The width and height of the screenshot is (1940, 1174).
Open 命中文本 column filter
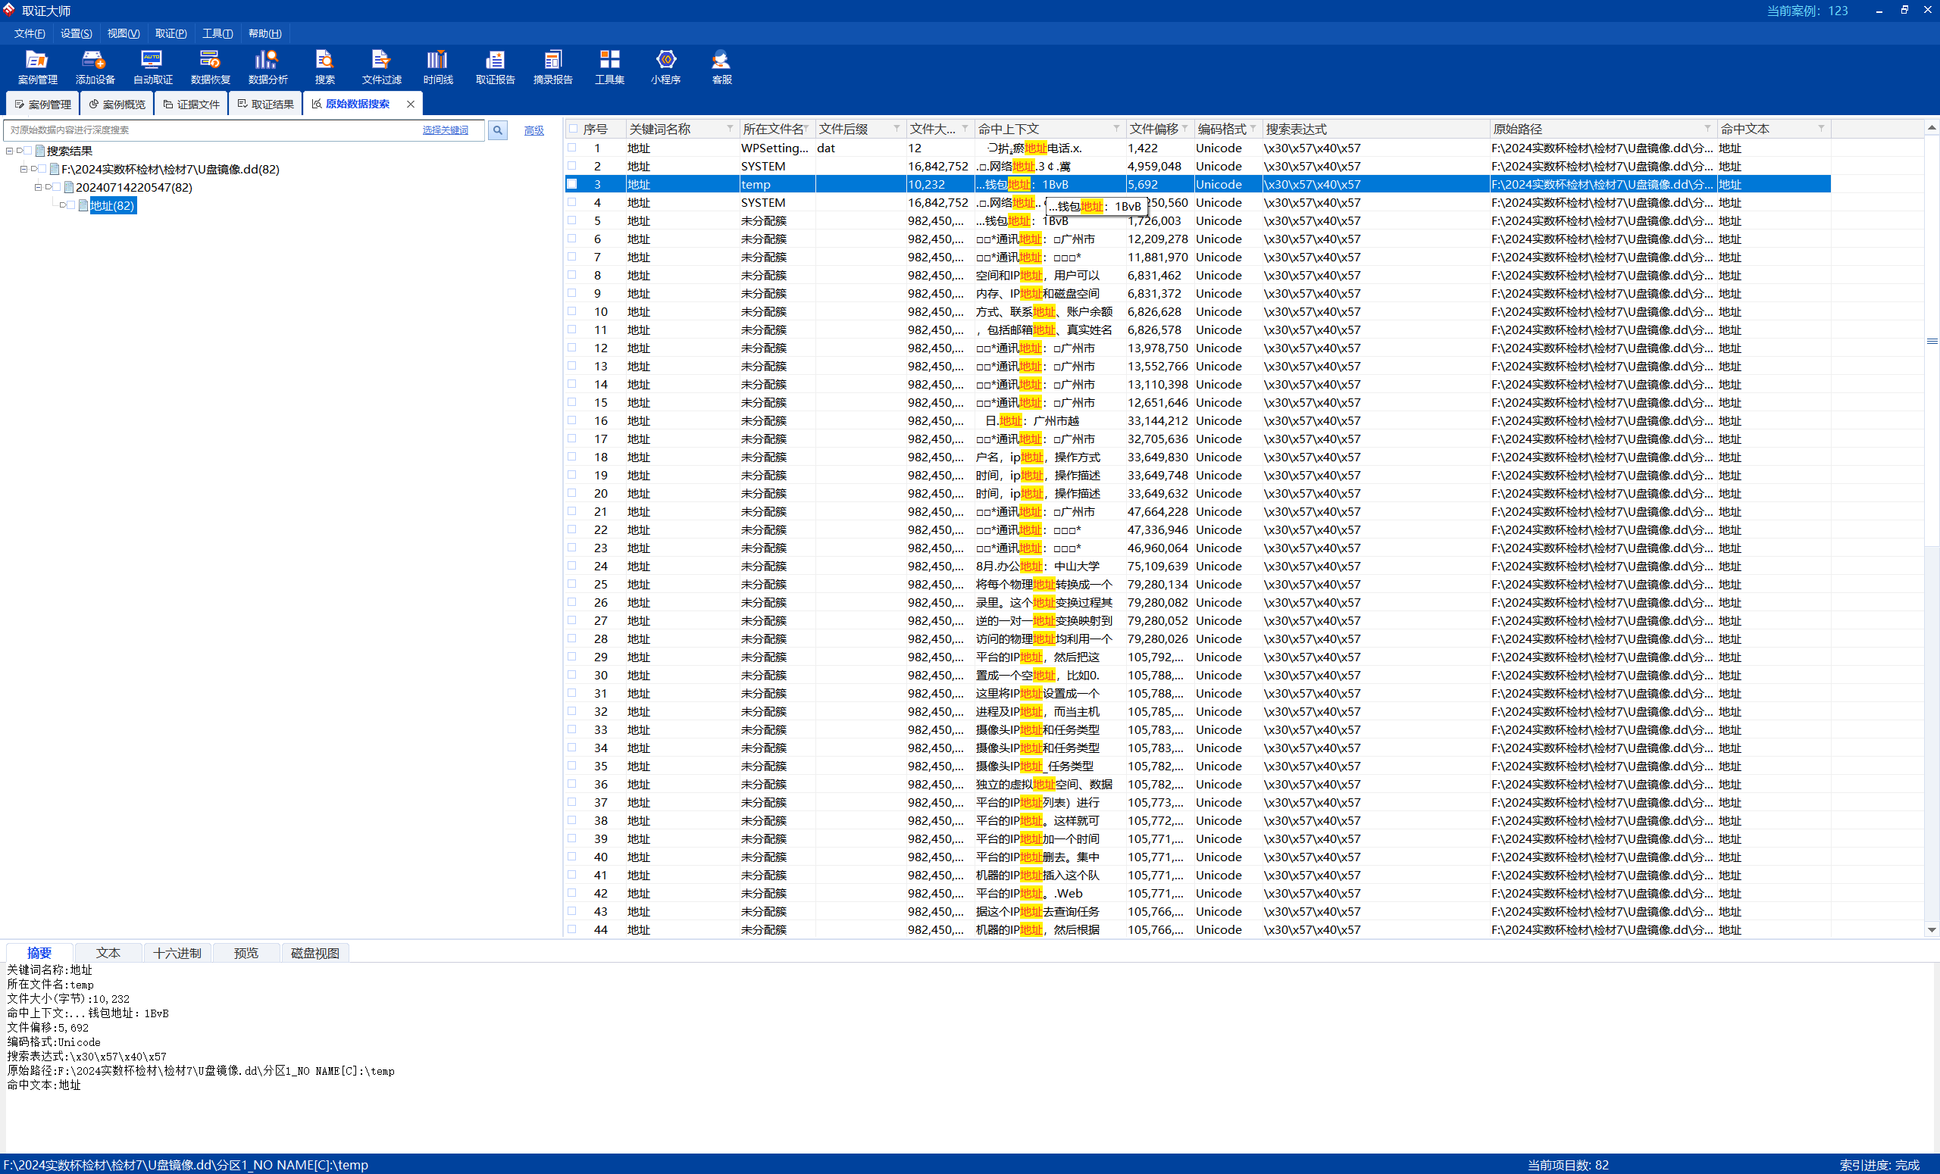point(1820,128)
